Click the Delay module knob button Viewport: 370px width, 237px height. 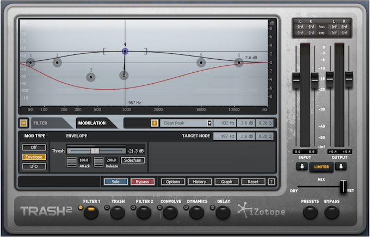(223, 212)
